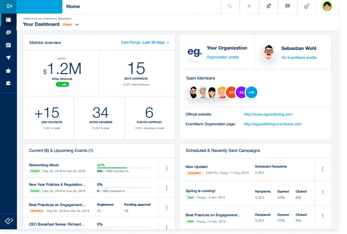The height and width of the screenshot is (234, 347).
Task: Open the Organization profile link
Action: pos(222,57)
